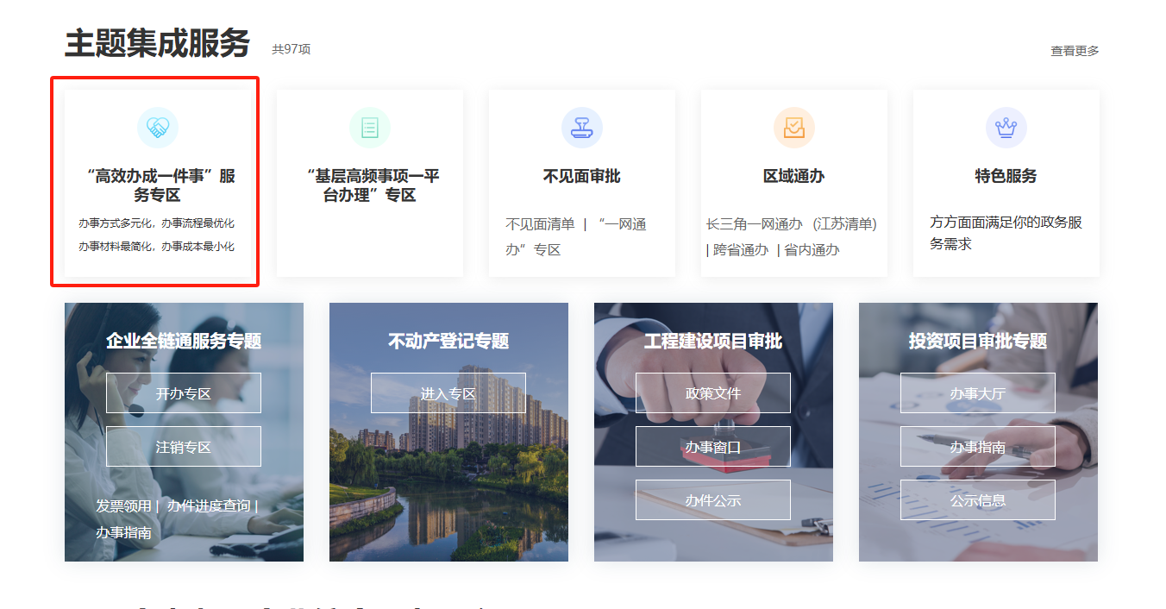Open the 区域通办 heading
The image size is (1166, 609).
point(794,176)
